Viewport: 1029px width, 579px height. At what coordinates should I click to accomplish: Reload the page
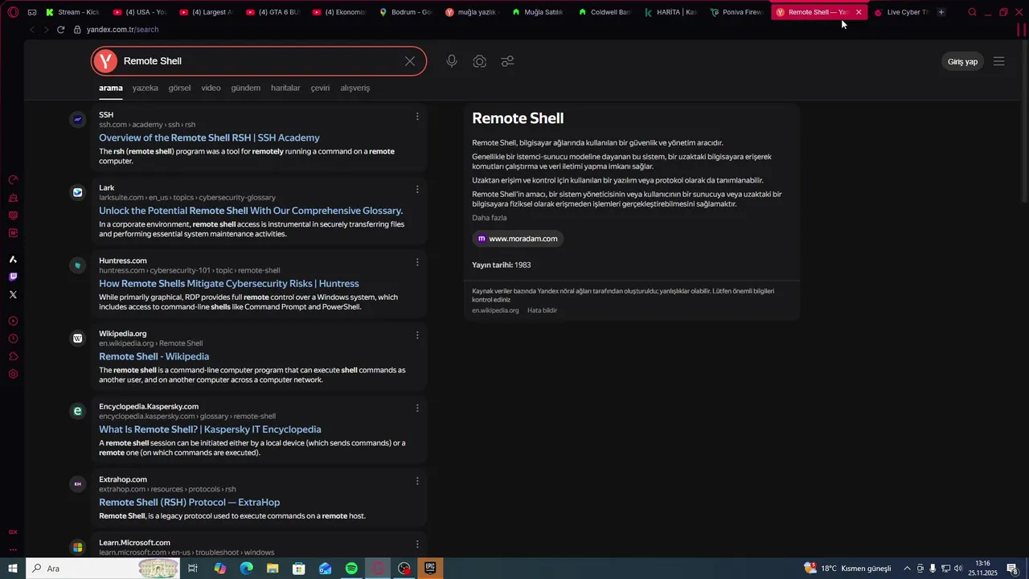click(x=60, y=29)
